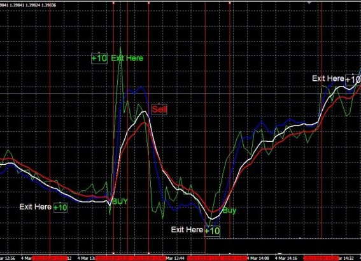Click the Mar 13:44 time axis label
This screenshot has width=361, height=261.
(175, 258)
